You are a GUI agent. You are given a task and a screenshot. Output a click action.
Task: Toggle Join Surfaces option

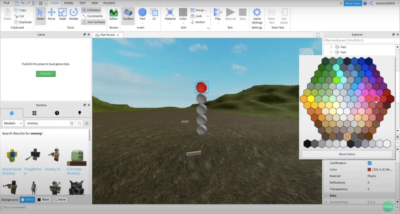94,22
